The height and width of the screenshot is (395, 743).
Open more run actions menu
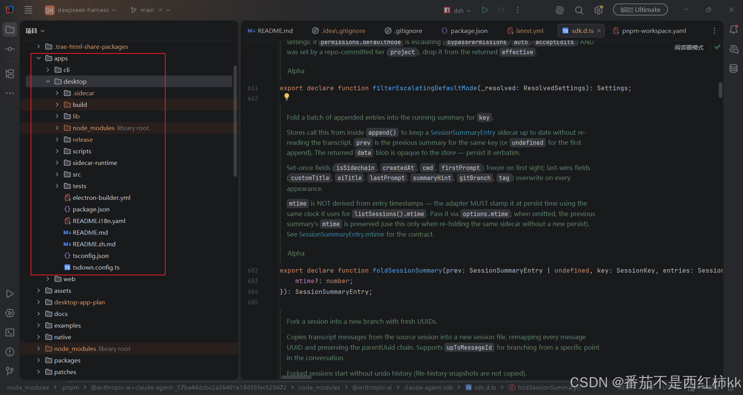518,10
